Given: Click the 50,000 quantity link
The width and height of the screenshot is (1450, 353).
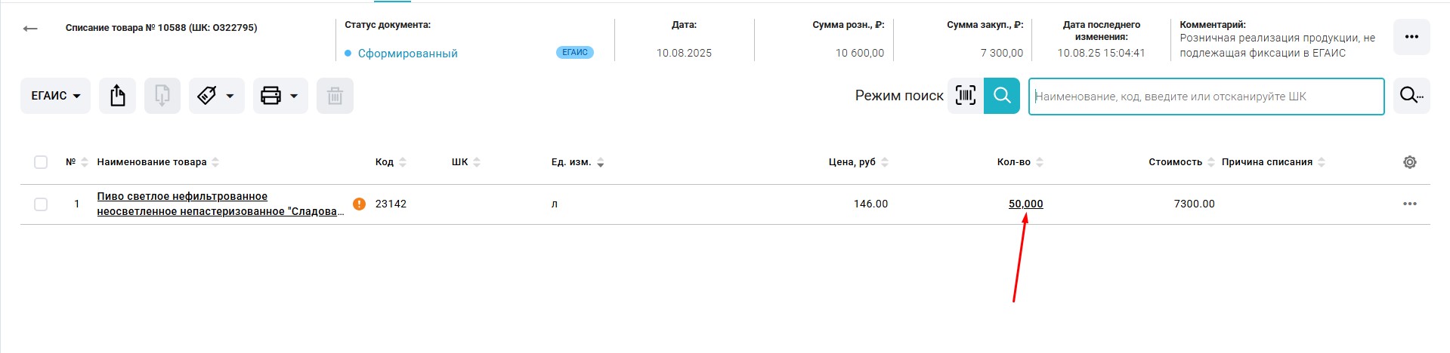Looking at the screenshot, I should pyautogui.click(x=1025, y=204).
